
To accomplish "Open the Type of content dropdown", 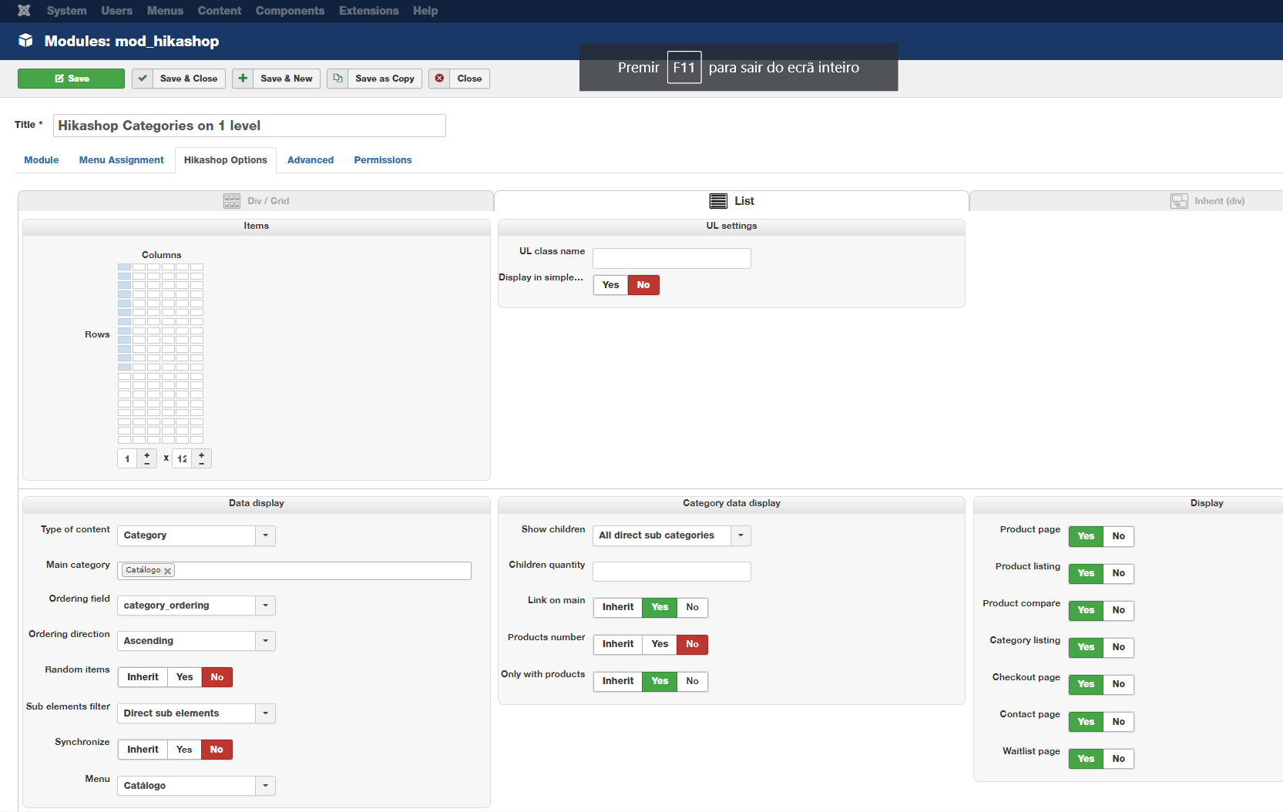I will click(x=265, y=535).
